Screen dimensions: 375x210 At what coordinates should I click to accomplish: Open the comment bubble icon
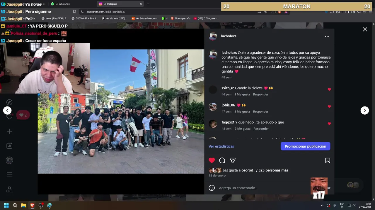[222, 160]
